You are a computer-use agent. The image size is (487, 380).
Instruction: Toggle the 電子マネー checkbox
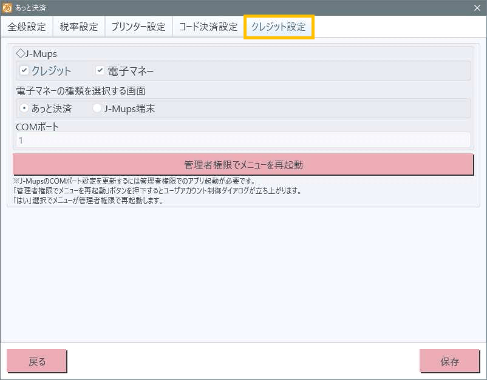101,71
